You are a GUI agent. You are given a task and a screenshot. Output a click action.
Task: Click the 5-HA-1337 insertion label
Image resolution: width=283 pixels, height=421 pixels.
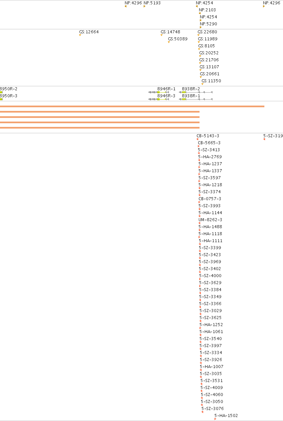[210, 171]
